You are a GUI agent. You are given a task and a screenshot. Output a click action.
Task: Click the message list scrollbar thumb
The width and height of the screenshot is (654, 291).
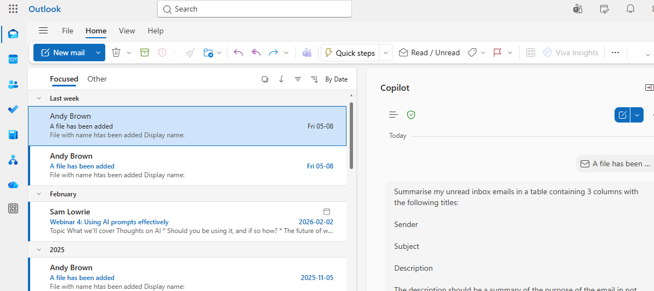pyautogui.click(x=351, y=135)
